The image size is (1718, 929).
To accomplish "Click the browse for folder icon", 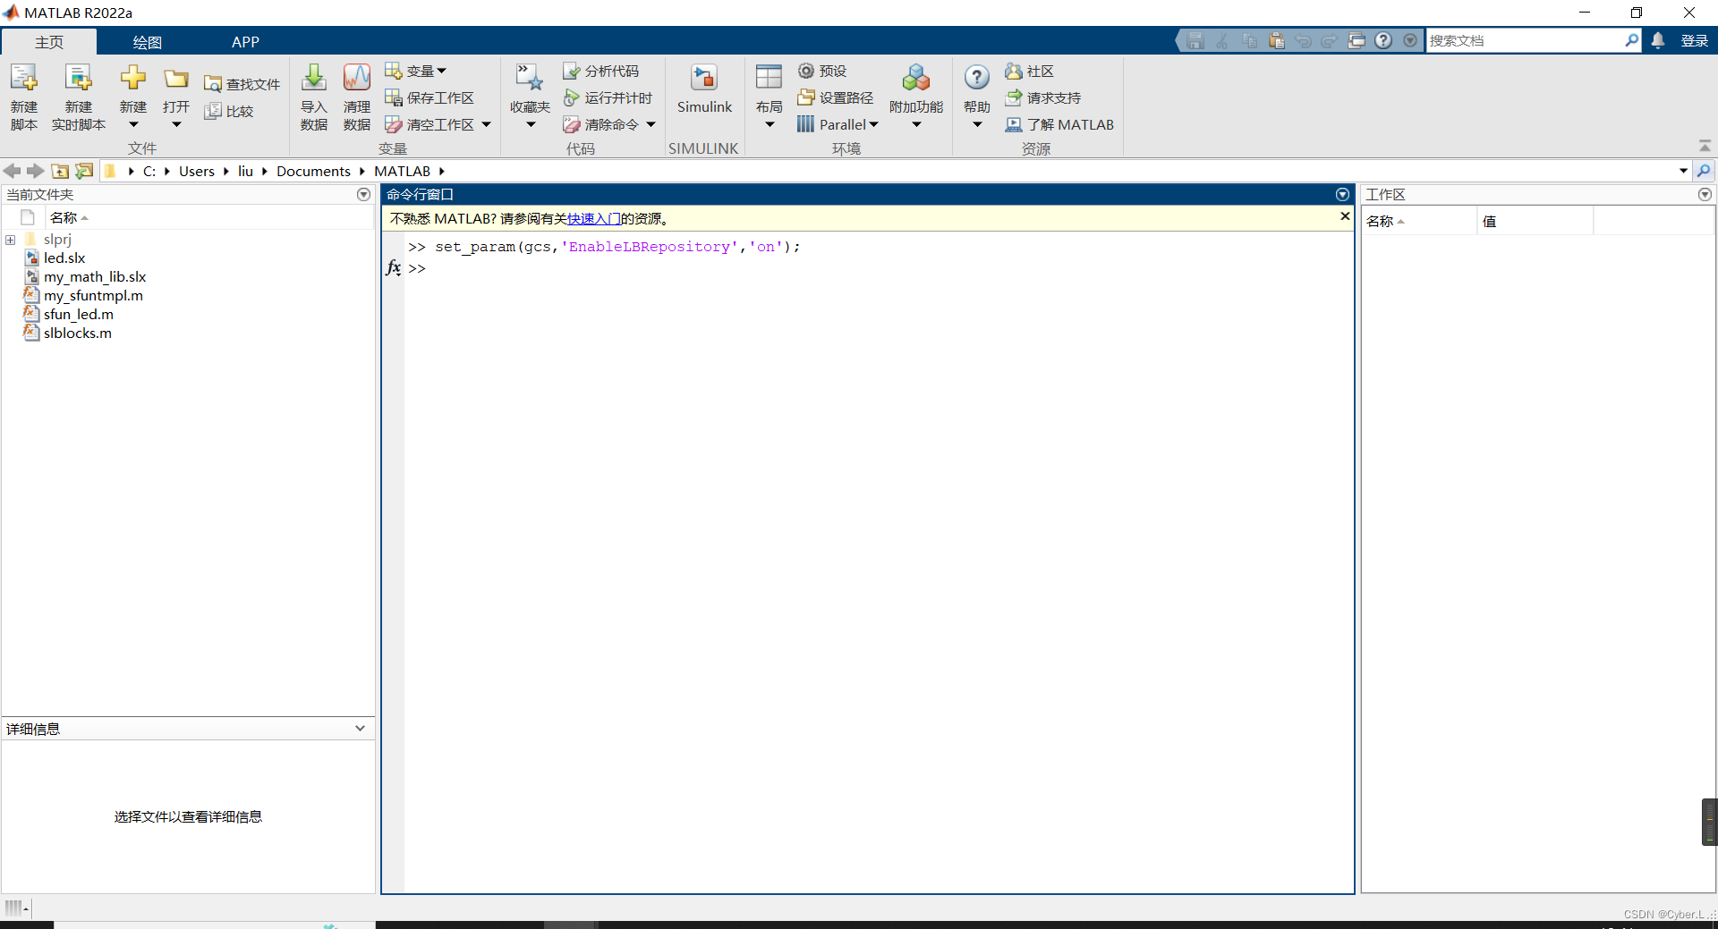I will click(x=84, y=171).
